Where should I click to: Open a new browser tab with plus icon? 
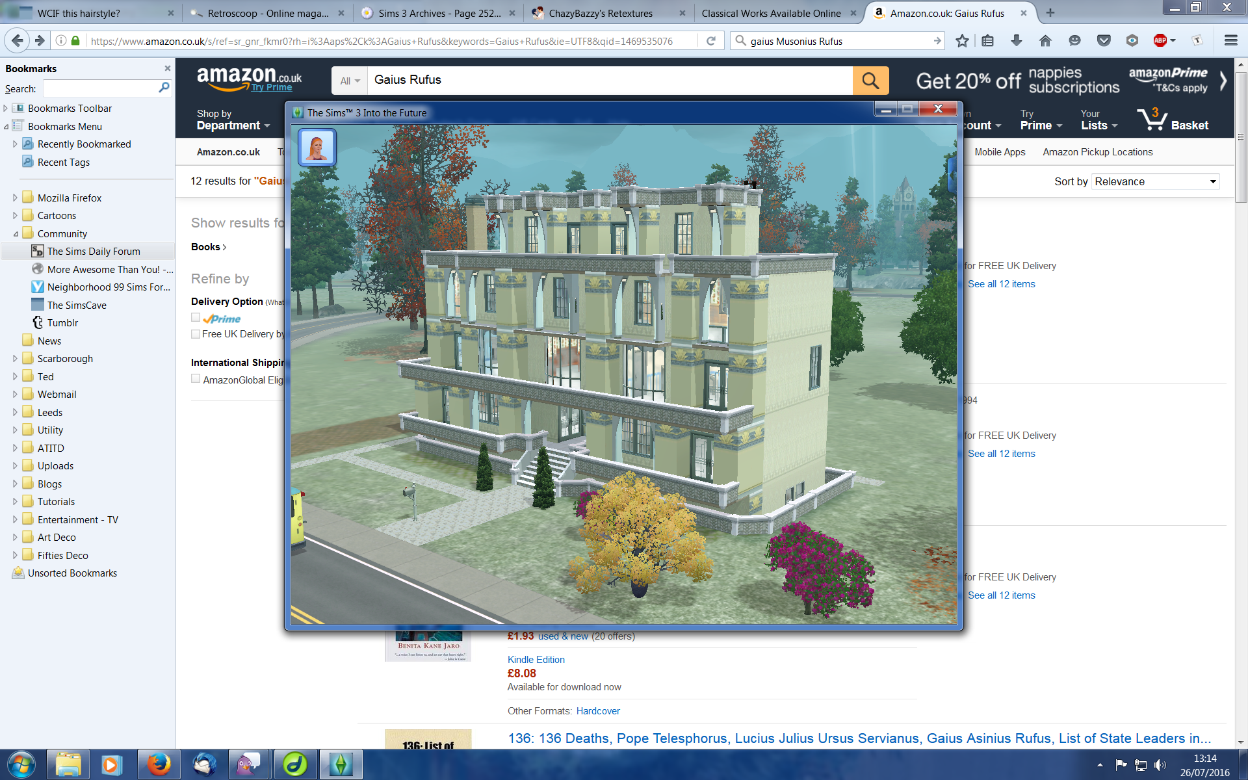coord(1050,12)
